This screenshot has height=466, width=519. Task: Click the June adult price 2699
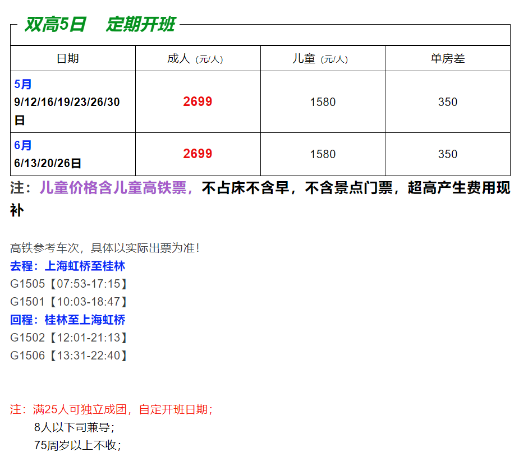(198, 154)
